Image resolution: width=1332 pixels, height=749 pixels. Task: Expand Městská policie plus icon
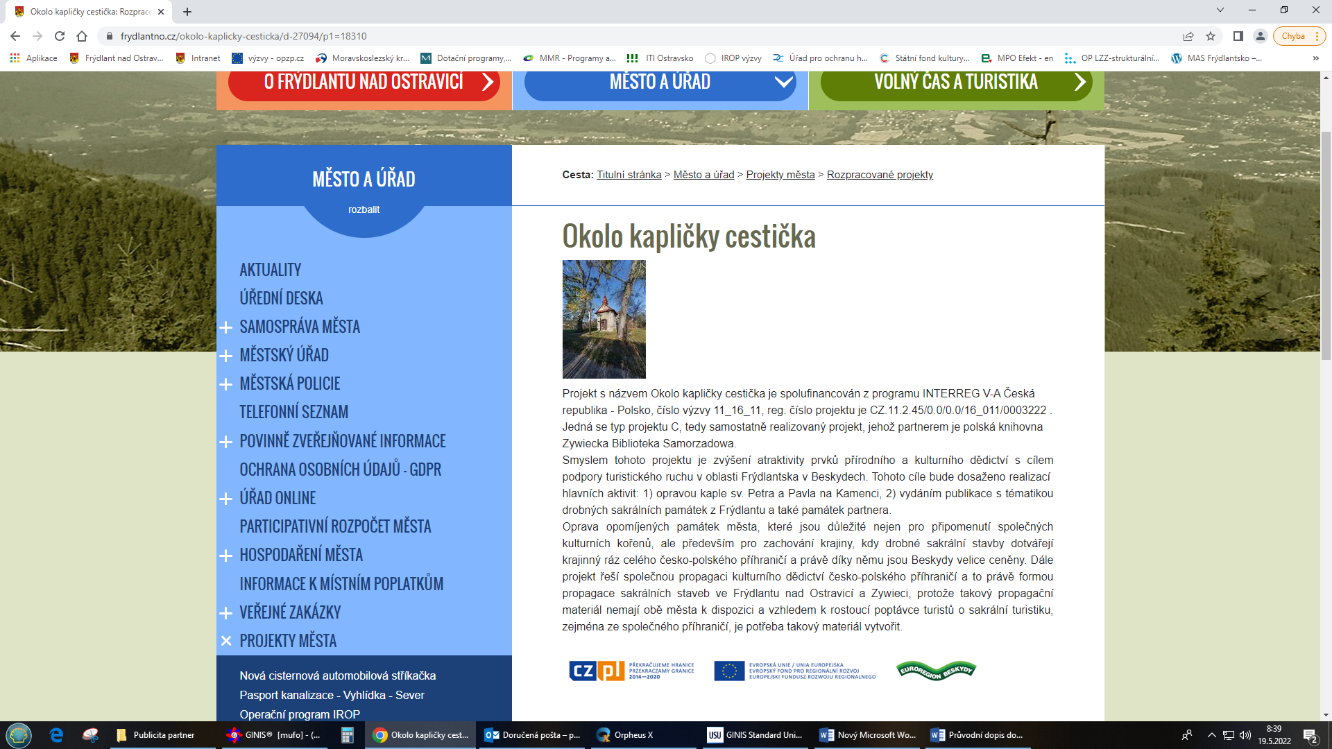(225, 384)
